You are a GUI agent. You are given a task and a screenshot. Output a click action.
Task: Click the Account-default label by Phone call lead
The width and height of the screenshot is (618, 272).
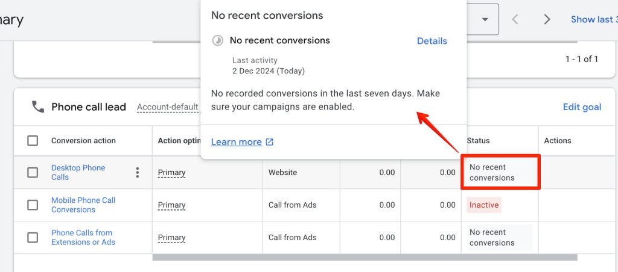tap(168, 107)
